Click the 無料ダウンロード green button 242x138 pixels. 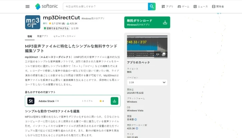click(x=147, y=22)
